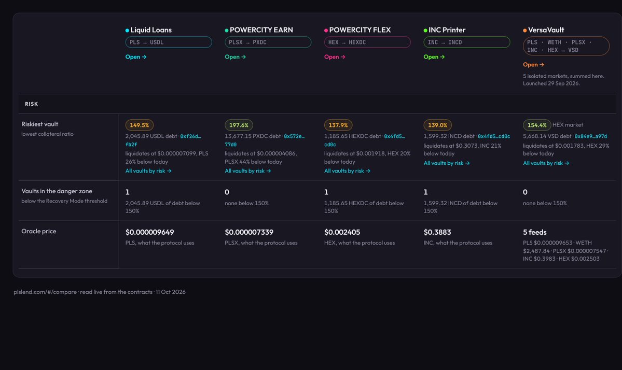Click Open beneath POWERCITY FLEX
Viewport: 622px width, 370px height.
335,56
